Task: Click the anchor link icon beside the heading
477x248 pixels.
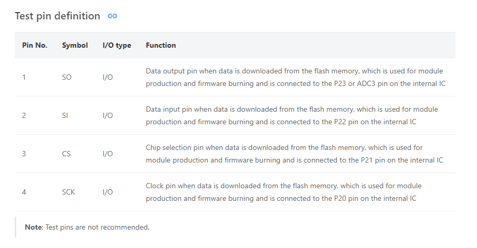Action: 112,16
